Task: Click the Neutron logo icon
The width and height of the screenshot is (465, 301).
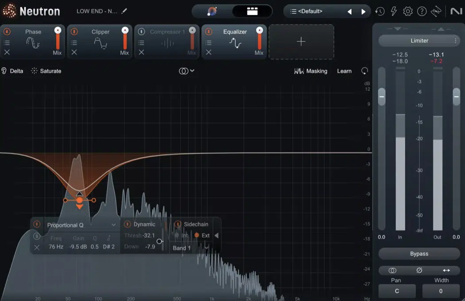Action: point(9,11)
